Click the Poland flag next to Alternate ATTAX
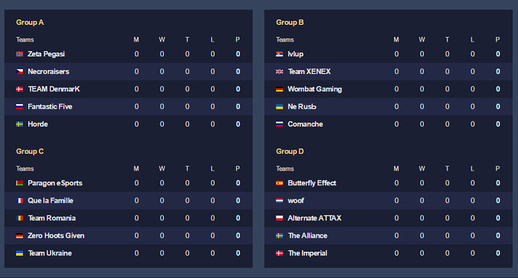The image size is (518, 278). (279, 218)
